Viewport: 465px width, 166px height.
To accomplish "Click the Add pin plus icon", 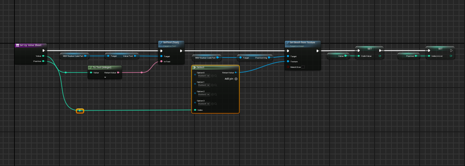I will (x=236, y=79).
